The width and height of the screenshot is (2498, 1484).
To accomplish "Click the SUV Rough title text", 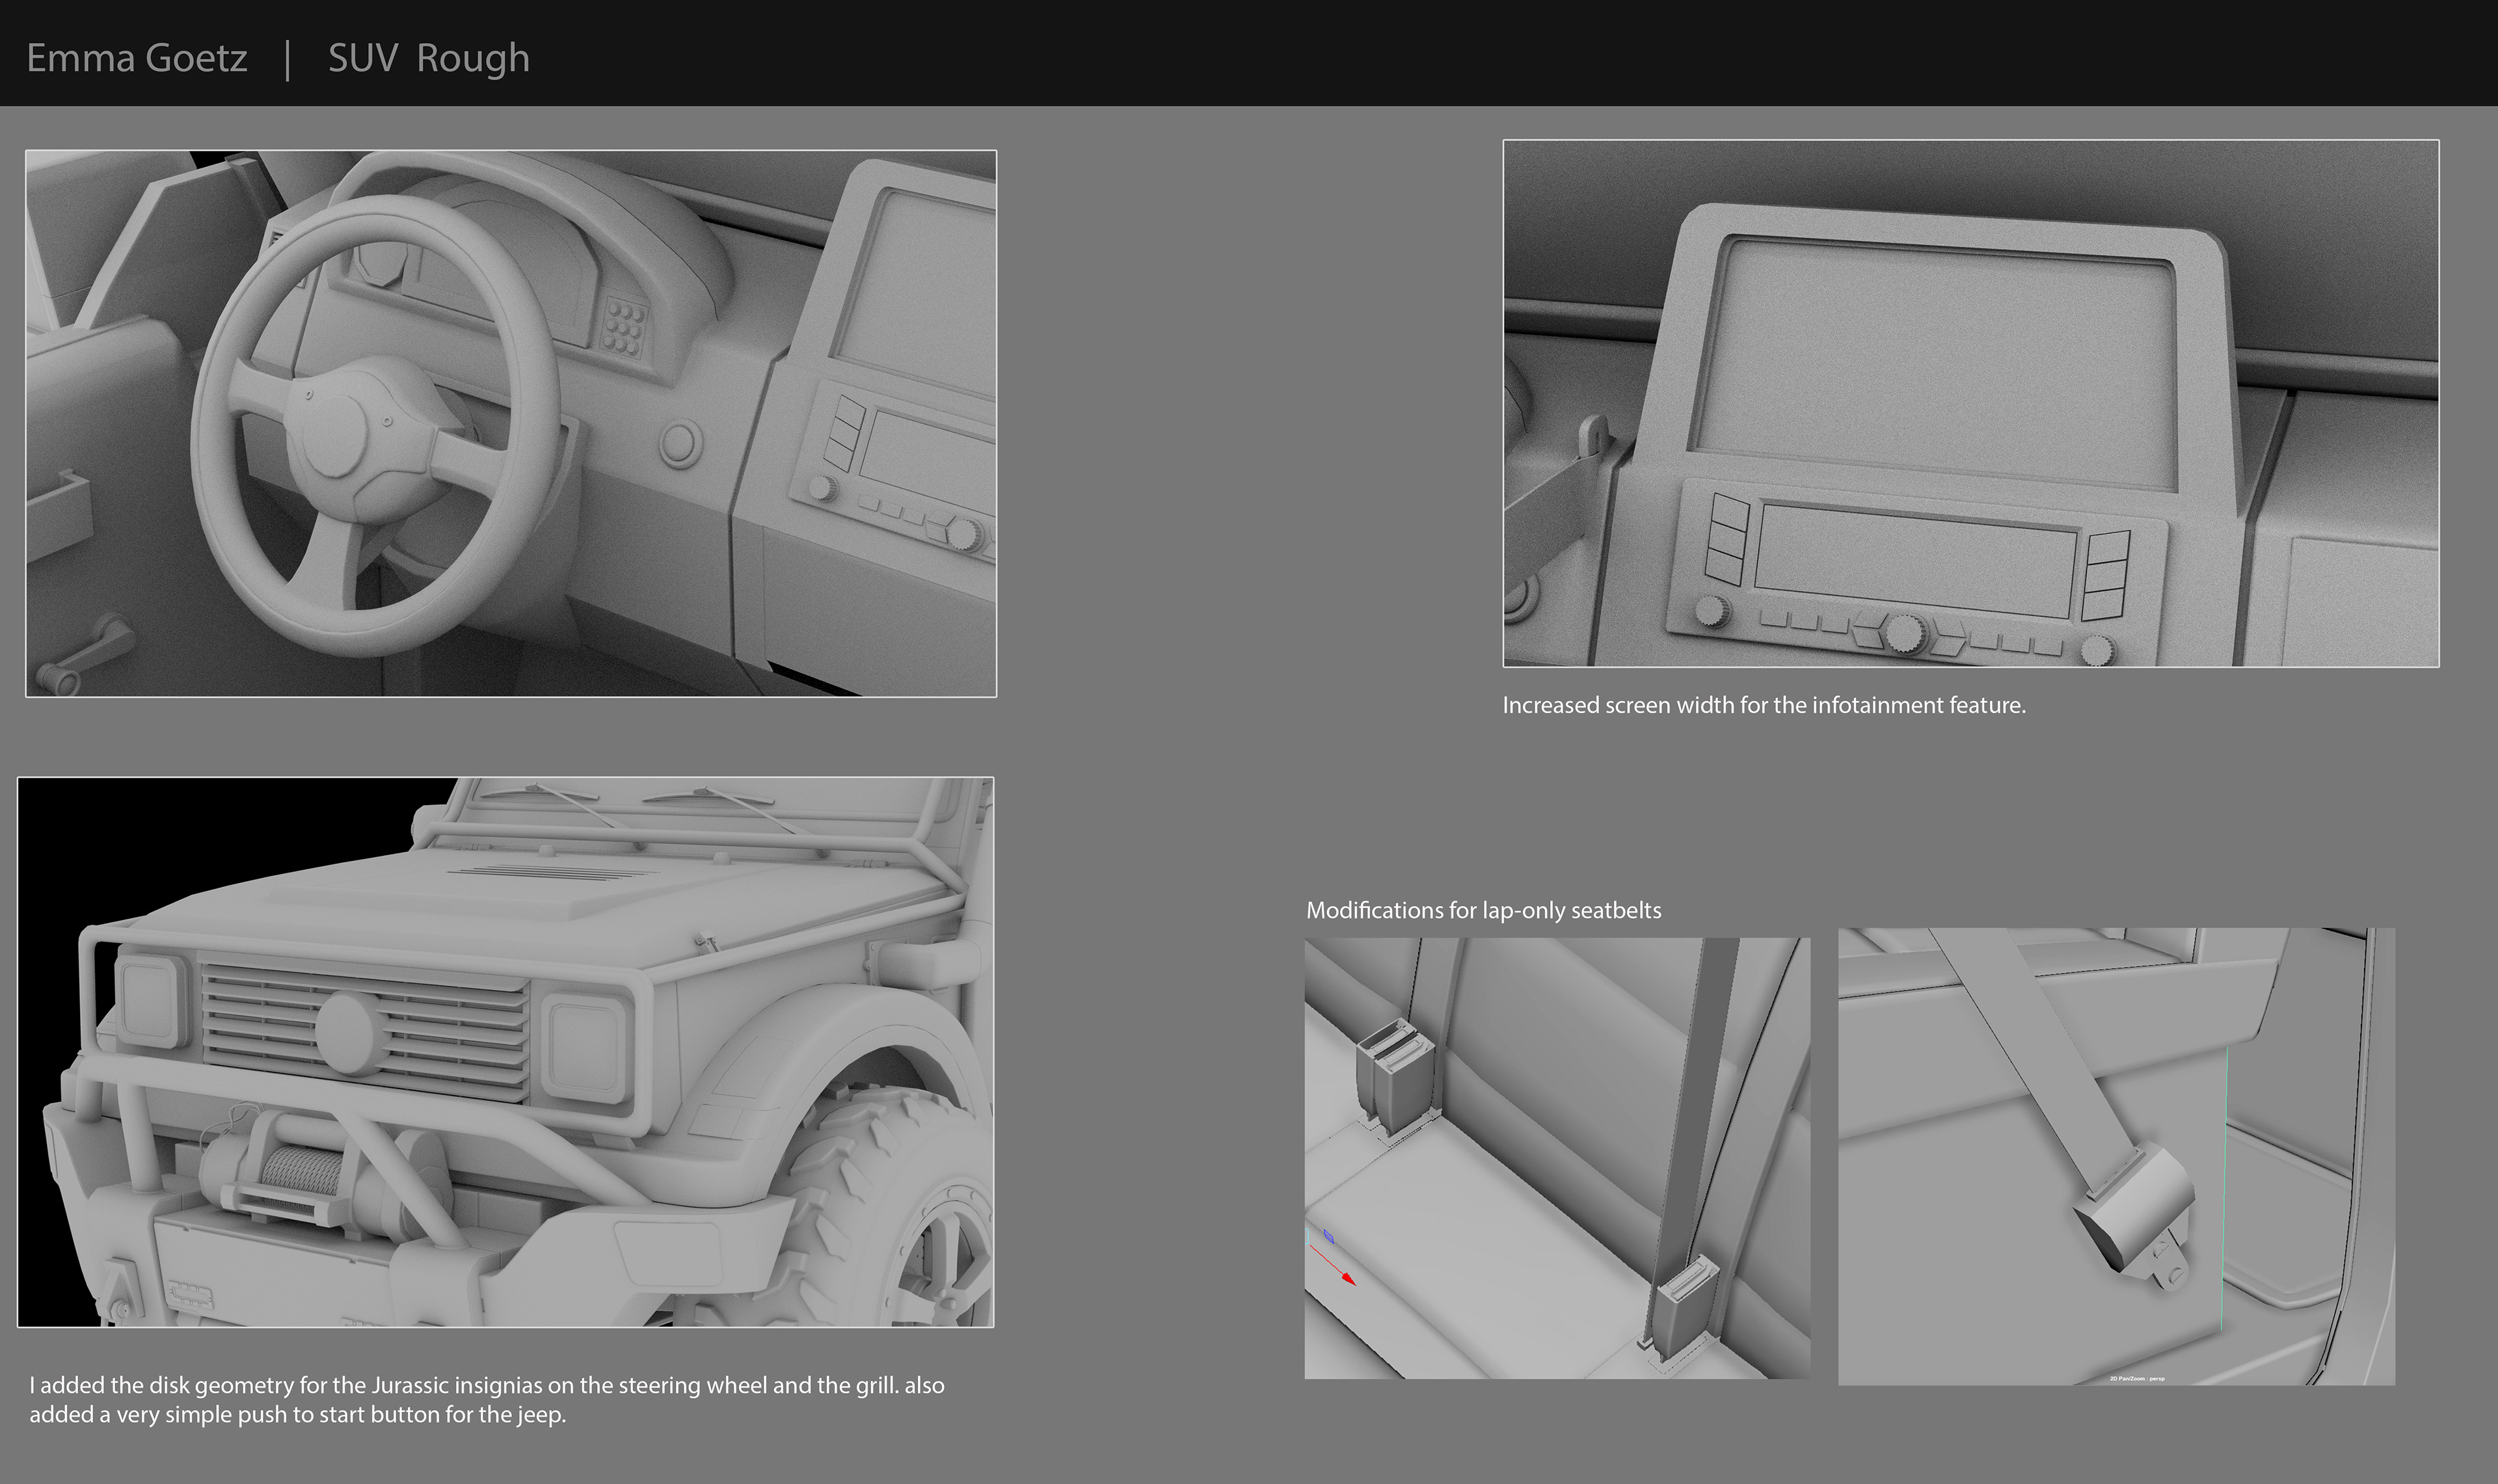I will point(428,58).
